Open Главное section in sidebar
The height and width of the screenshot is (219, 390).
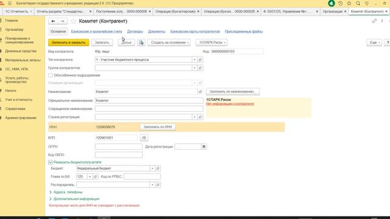12,21
